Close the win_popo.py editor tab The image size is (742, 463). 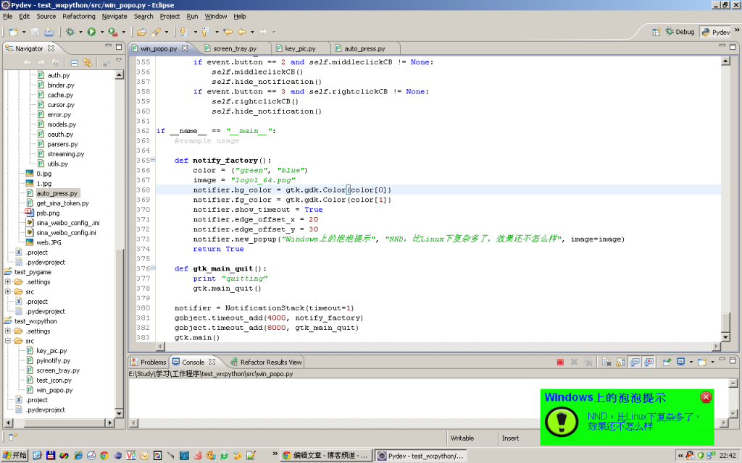[185, 48]
